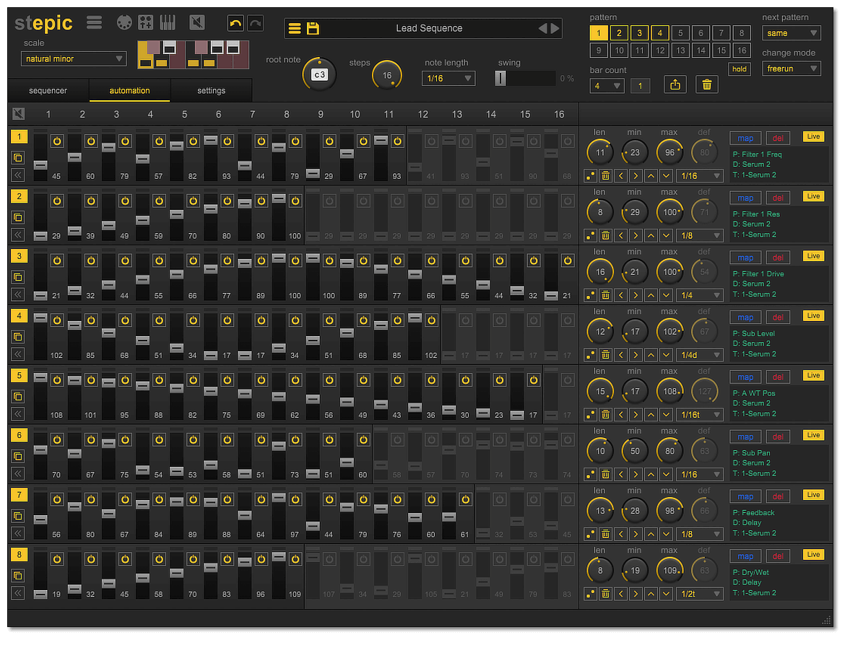
Task: Switch to the sequencer tab
Action: (x=48, y=91)
